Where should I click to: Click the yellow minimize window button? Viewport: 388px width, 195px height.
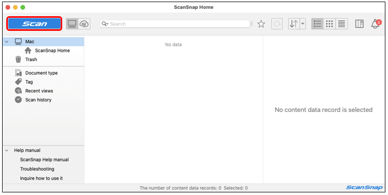pyautogui.click(x=15, y=7)
